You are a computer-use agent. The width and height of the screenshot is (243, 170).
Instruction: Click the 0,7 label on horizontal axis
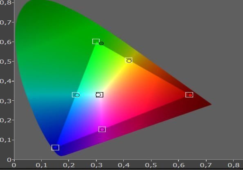(205, 165)
